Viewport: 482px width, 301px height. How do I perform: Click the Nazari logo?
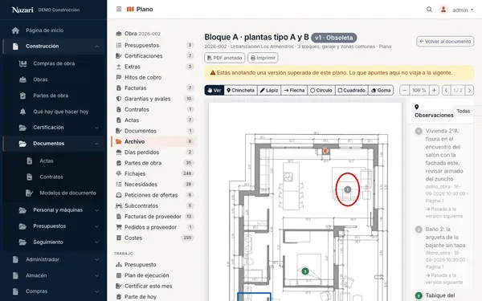(22, 10)
